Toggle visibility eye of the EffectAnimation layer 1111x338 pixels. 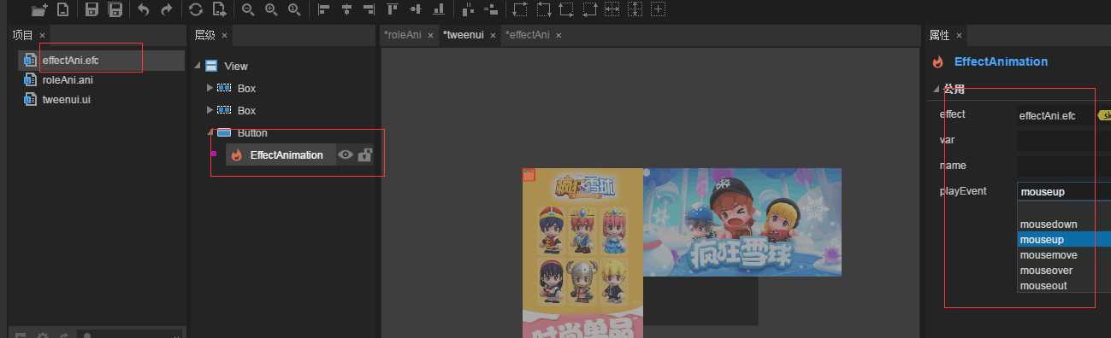pos(346,154)
